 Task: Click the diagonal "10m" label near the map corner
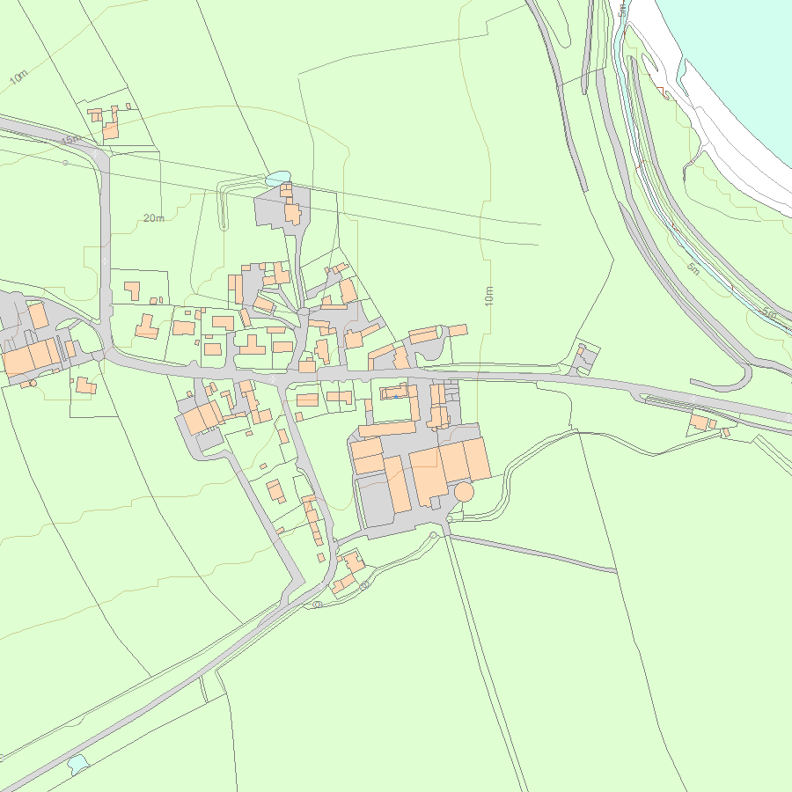pos(18,77)
